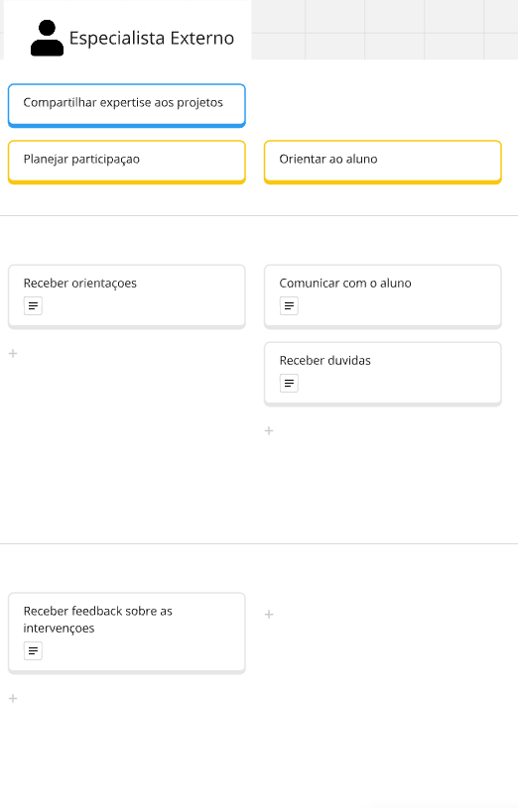
Task: Click the empty grid area beside persona header
Action: (384, 30)
